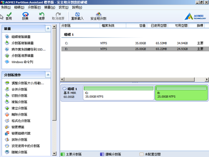209x157 pixels.
Task: Open the Settings (設定) menu
Action: coord(64,7)
